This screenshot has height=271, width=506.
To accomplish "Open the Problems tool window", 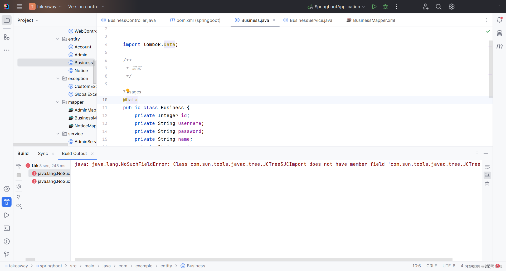I will [x=7, y=242].
